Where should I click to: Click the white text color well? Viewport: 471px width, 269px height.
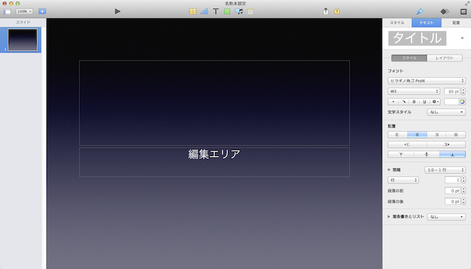pos(451,102)
